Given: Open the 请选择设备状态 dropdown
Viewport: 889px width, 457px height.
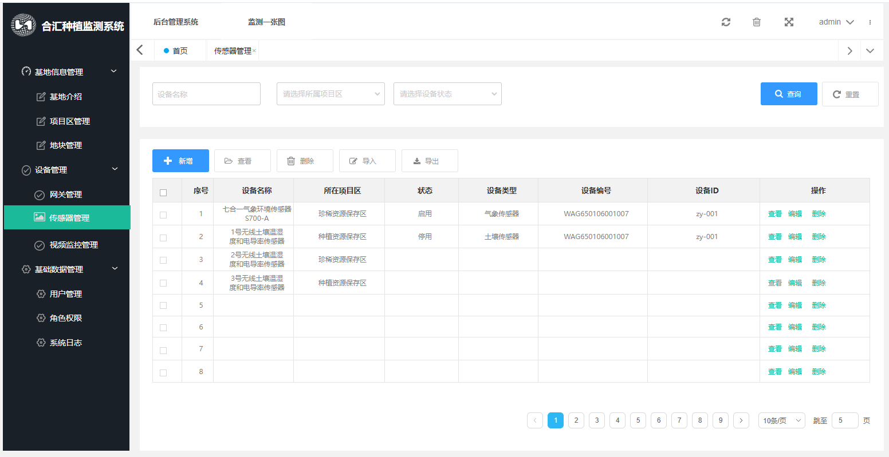Looking at the screenshot, I should pyautogui.click(x=447, y=94).
